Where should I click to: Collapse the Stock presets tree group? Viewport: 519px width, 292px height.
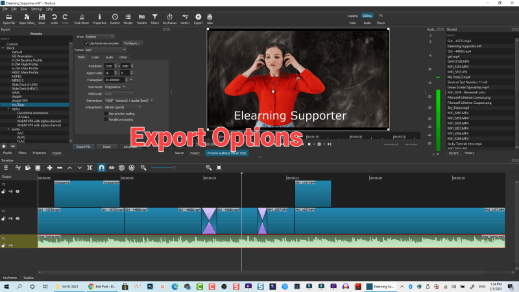[3, 47]
